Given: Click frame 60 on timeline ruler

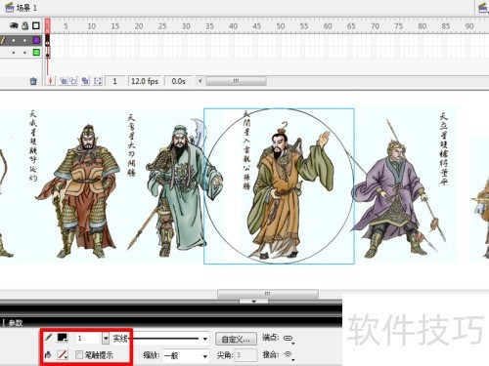Looking at the screenshot, I should 328,26.
